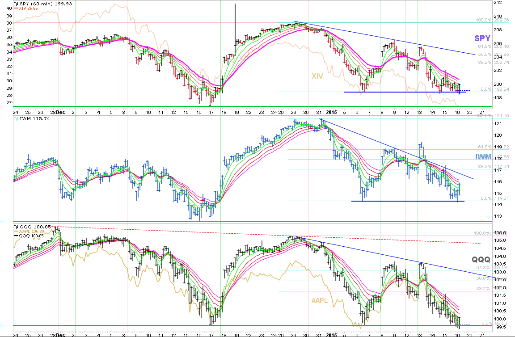This screenshot has height=337, width=515.
Task: Select the gray QQQ chart label
Action: (x=481, y=260)
